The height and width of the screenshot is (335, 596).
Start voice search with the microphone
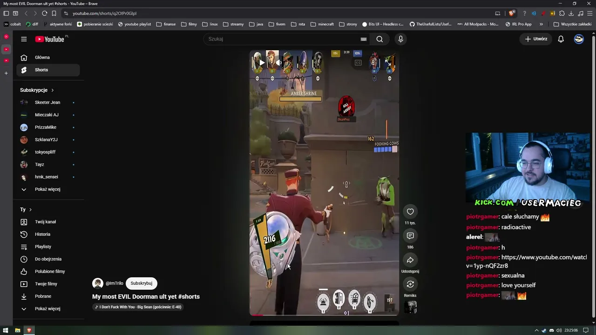[x=400, y=39]
